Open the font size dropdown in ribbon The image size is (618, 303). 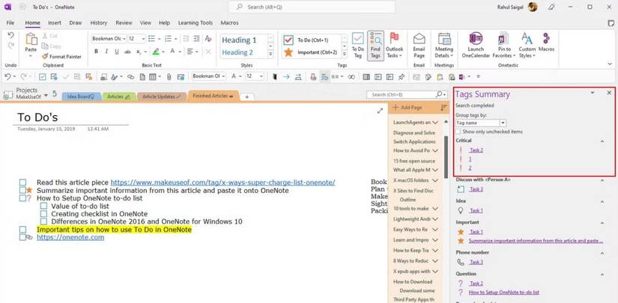tap(142, 38)
